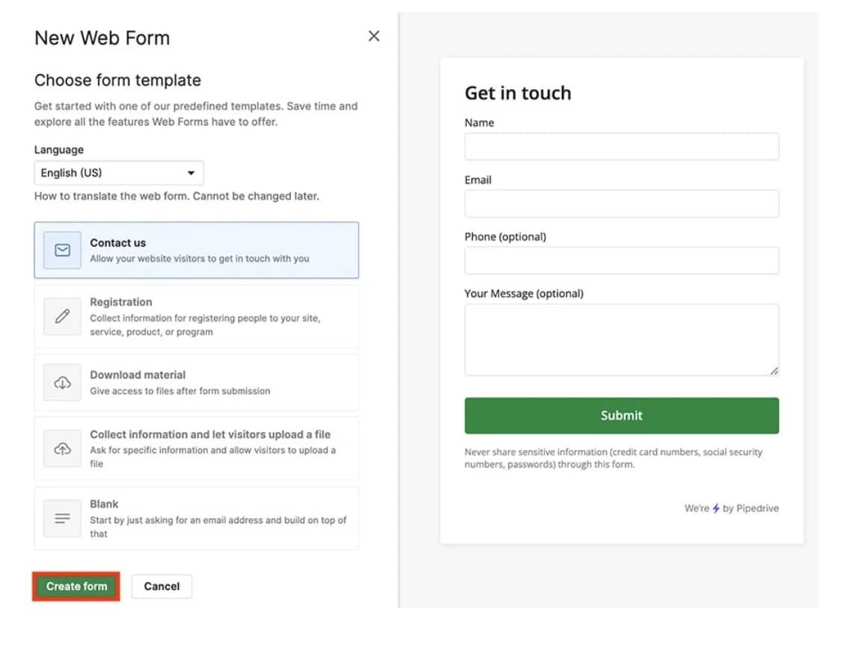Pick the Download material template

pyautogui.click(x=138, y=374)
